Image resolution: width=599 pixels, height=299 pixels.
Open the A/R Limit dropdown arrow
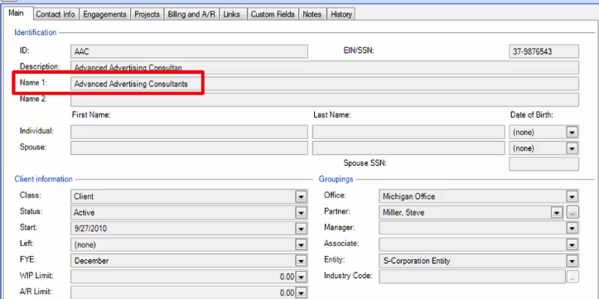point(301,293)
